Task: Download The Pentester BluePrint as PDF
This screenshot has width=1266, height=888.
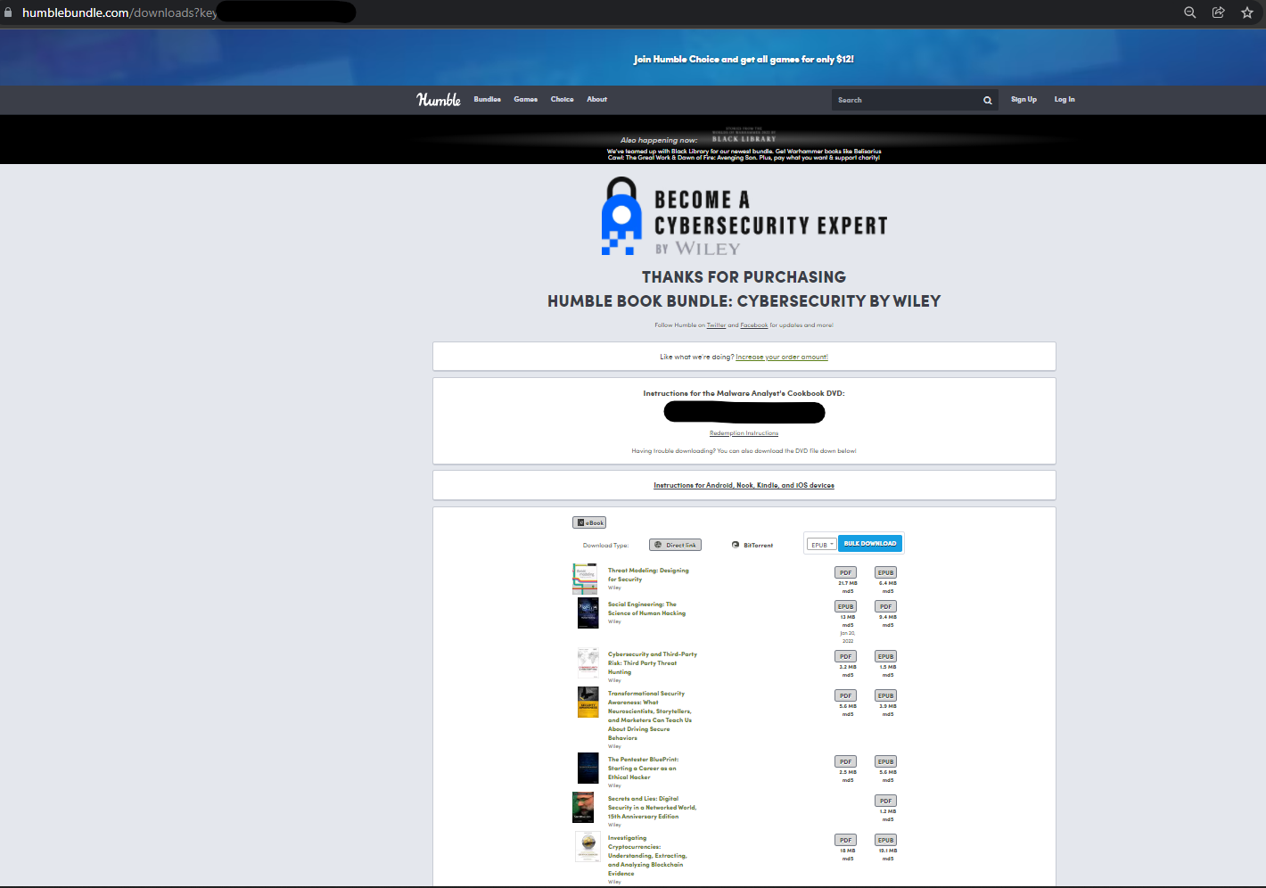Action: [846, 762]
